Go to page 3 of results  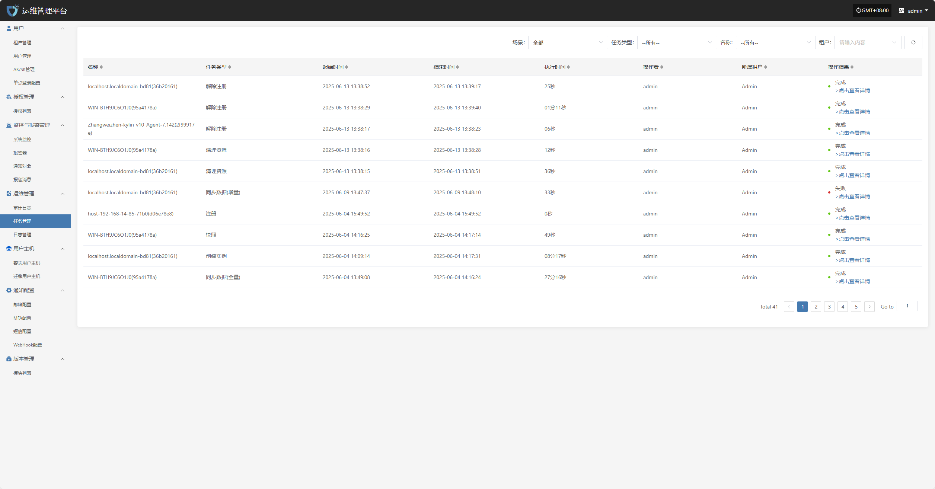[x=829, y=307]
